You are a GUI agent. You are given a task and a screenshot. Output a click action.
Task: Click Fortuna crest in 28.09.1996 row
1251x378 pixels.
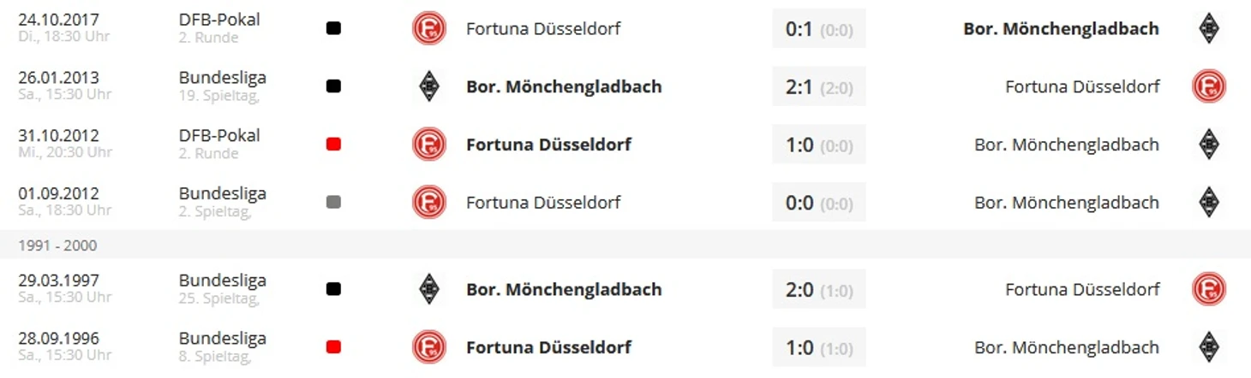428,347
